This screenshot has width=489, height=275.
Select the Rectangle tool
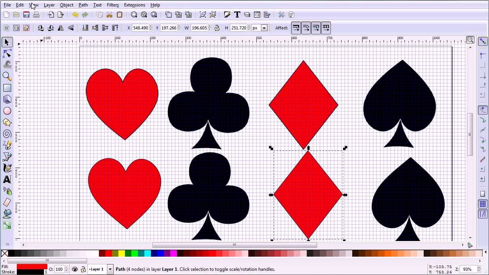point(7,88)
